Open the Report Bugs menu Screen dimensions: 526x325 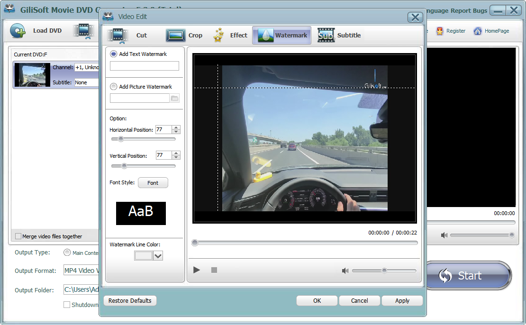(x=469, y=10)
